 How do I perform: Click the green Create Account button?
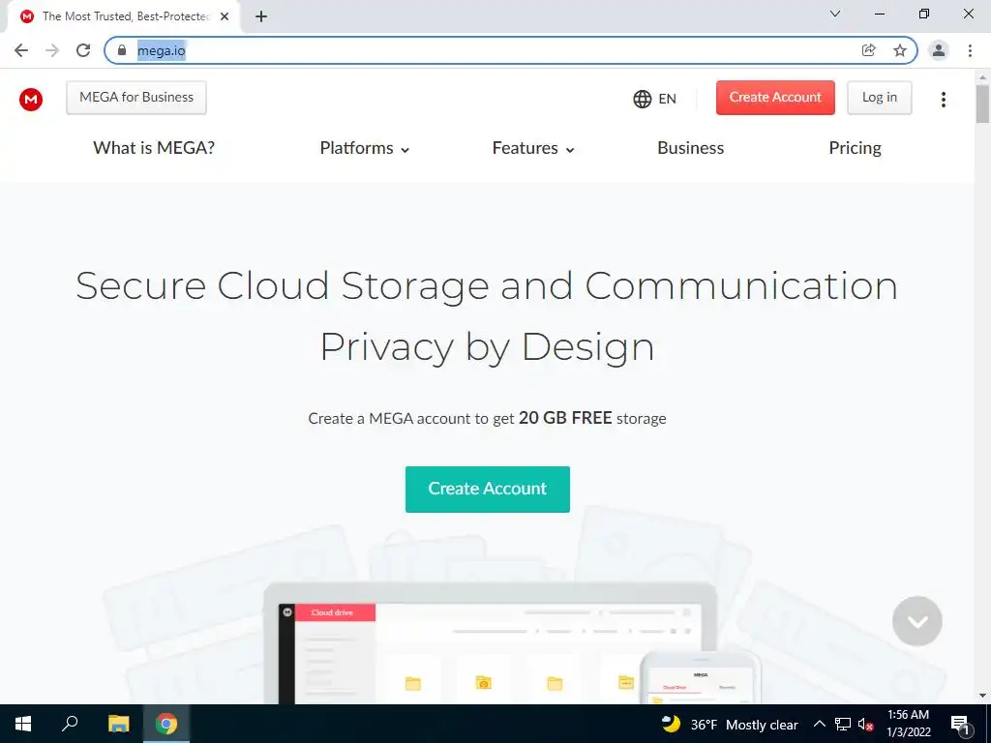tap(488, 489)
